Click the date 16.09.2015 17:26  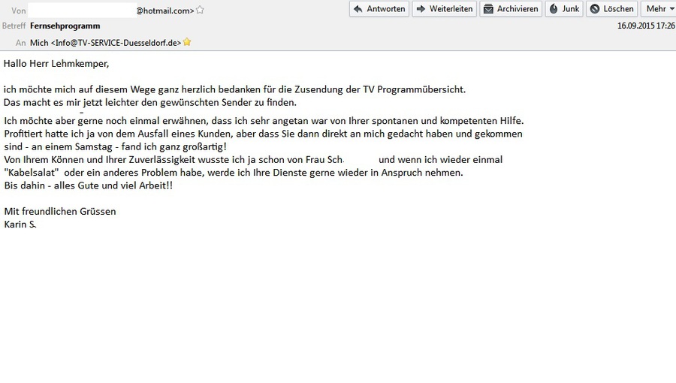click(x=645, y=26)
